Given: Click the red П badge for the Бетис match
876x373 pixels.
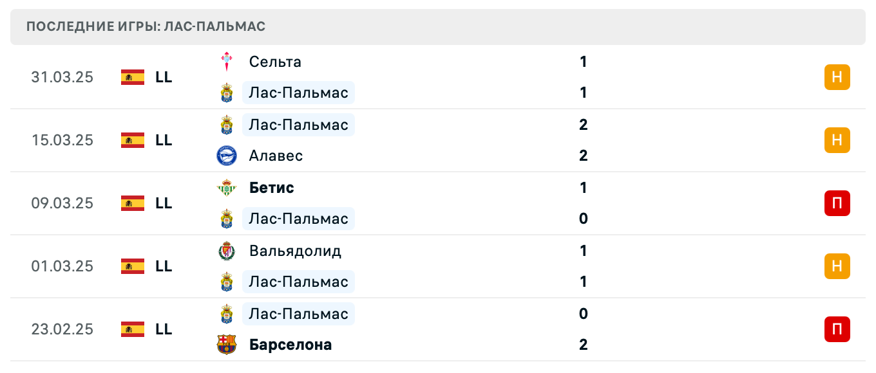Looking at the screenshot, I should (x=837, y=203).
